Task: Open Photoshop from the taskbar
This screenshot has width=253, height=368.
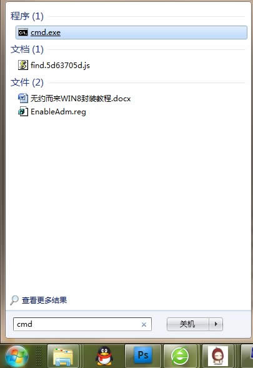Action: [x=142, y=357]
